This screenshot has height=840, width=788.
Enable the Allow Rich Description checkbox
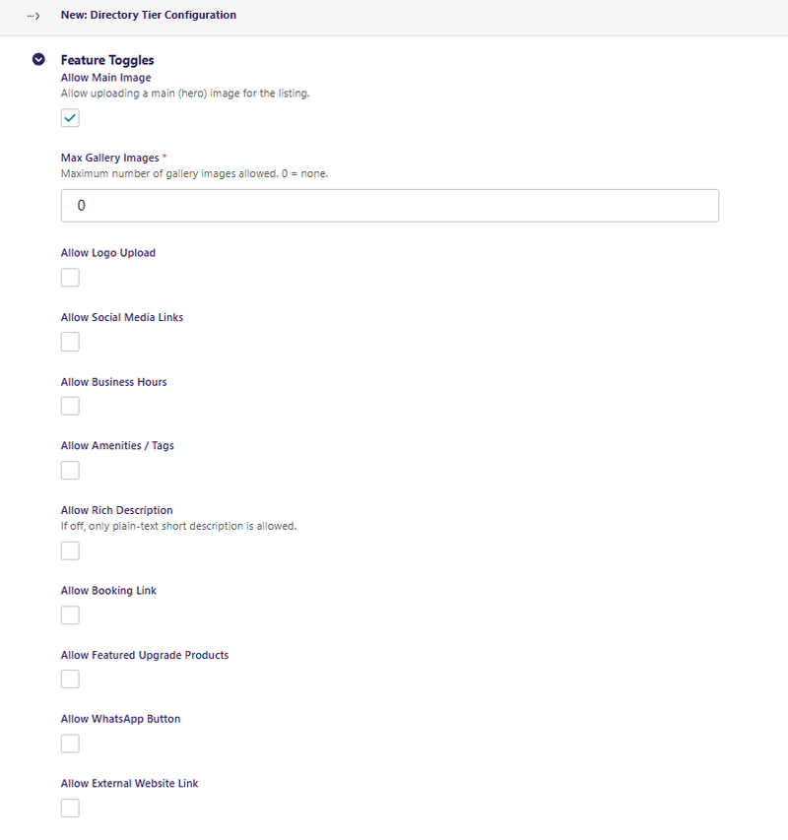click(x=70, y=550)
